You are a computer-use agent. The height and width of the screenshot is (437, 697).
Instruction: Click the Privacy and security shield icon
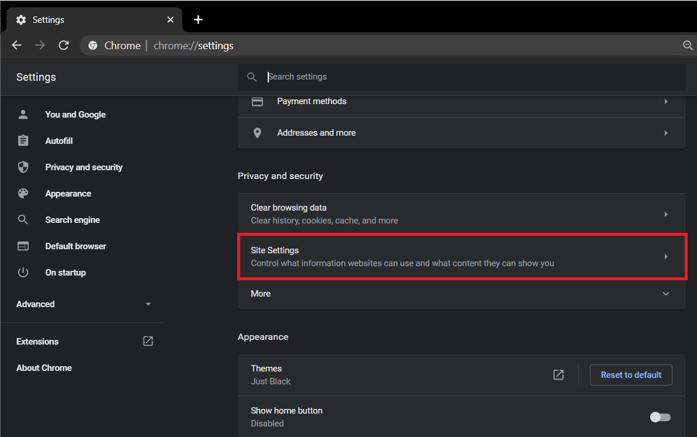point(23,167)
